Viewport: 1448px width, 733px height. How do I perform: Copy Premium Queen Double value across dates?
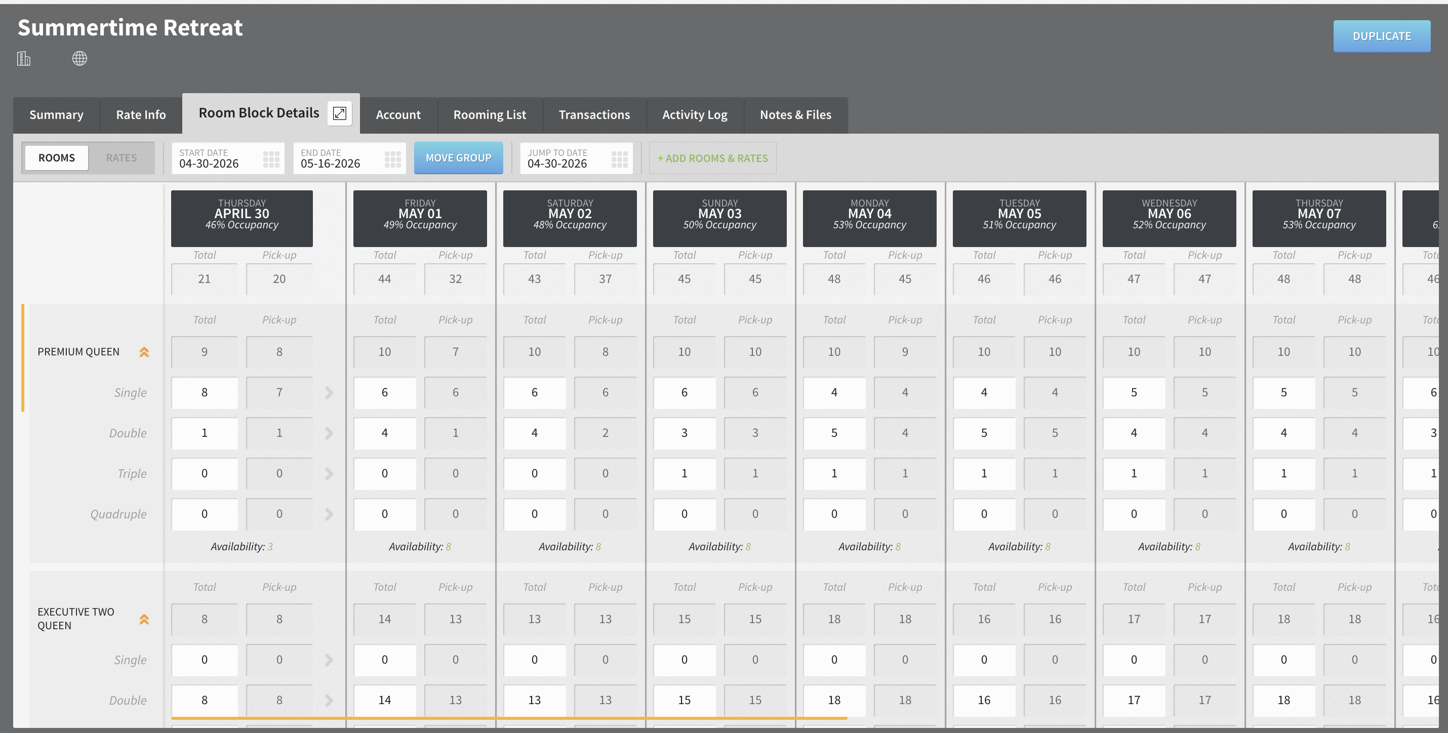click(329, 433)
